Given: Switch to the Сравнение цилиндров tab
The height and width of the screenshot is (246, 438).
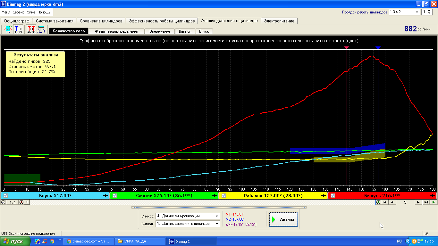Looking at the screenshot, I should [x=101, y=21].
